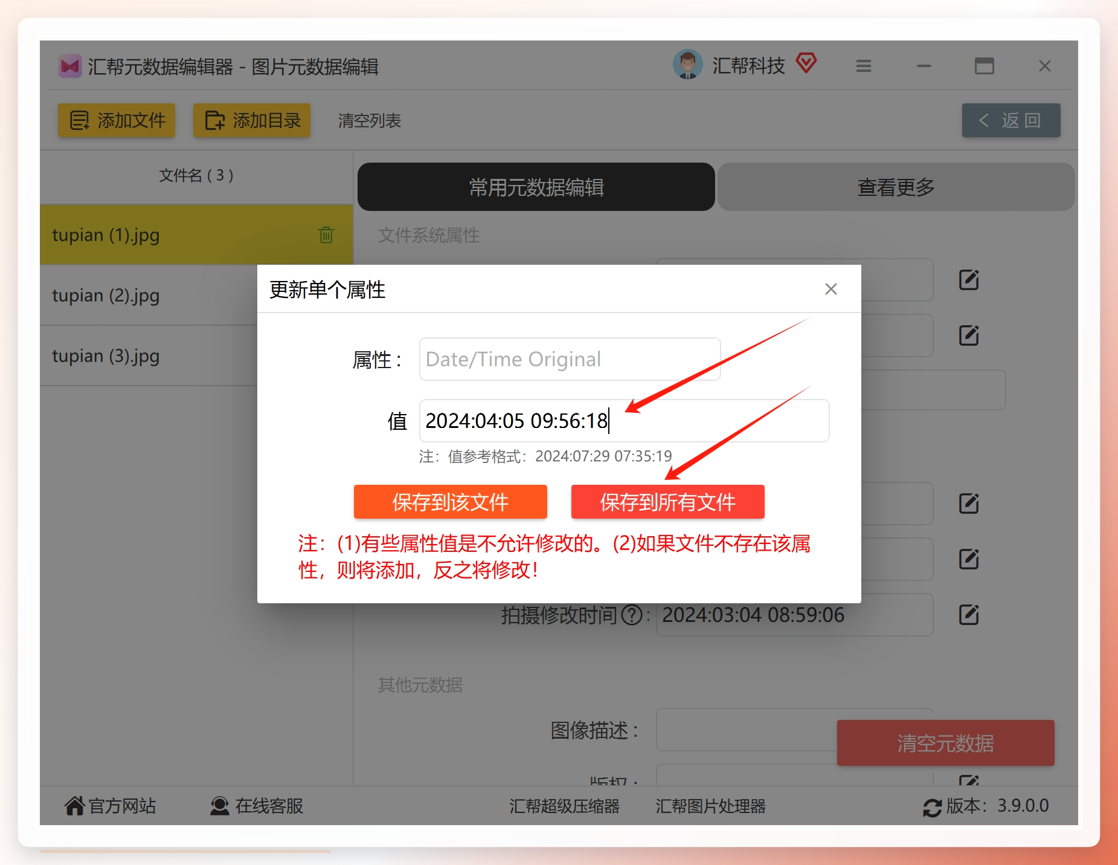Screen dimensions: 1118x865
Task: Open 在线客服 online support
Action: coord(257,806)
